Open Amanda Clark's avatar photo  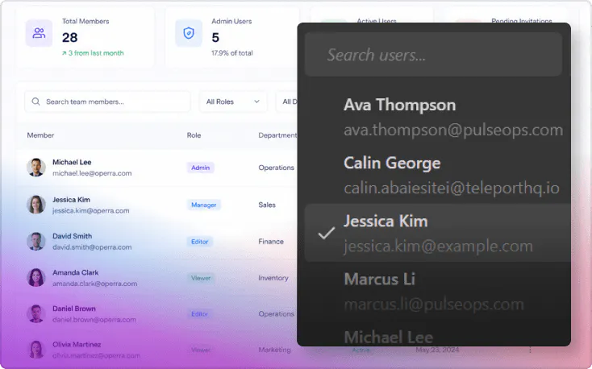[36, 277]
